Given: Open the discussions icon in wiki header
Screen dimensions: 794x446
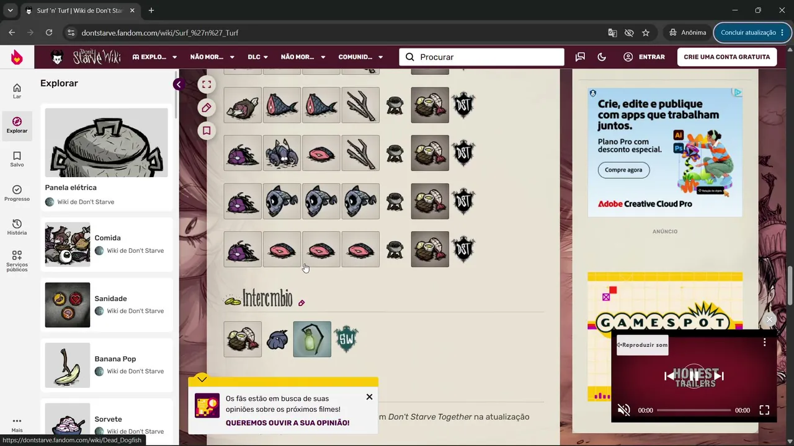Looking at the screenshot, I should click(x=580, y=57).
